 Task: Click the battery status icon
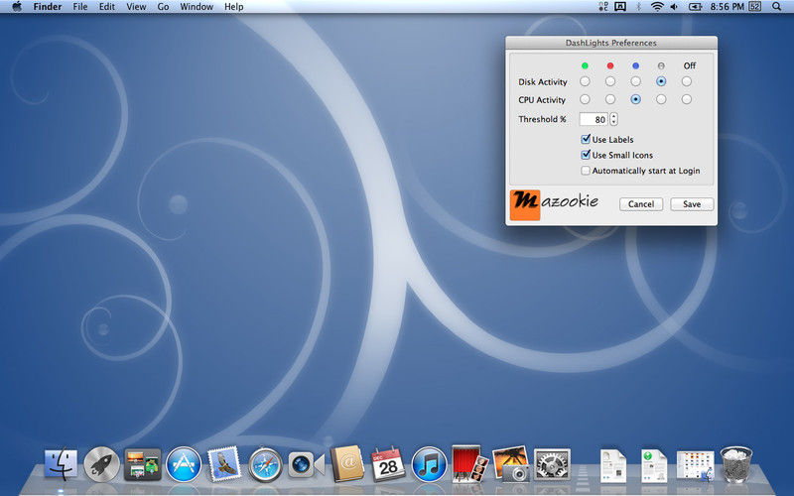coord(695,7)
